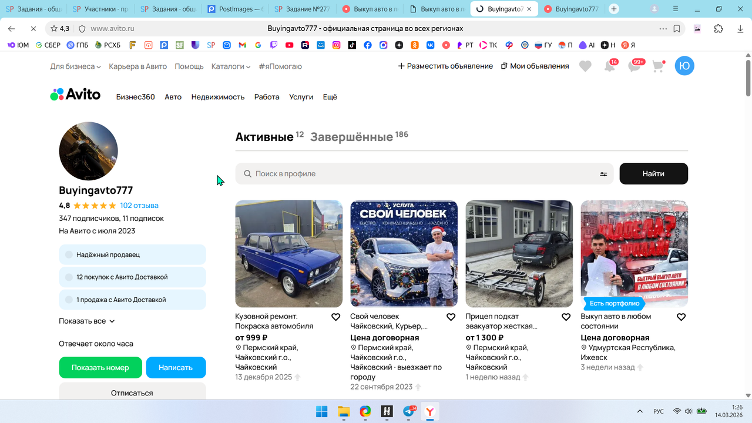This screenshot has height=423, width=752.
Task: Open the Instagram bookmark icon
Action: (x=337, y=45)
